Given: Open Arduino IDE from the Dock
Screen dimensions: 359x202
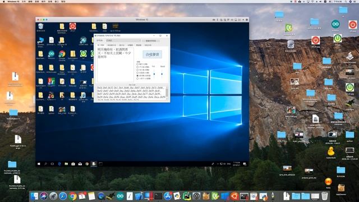Looking at the screenshot, I should 120,196.
